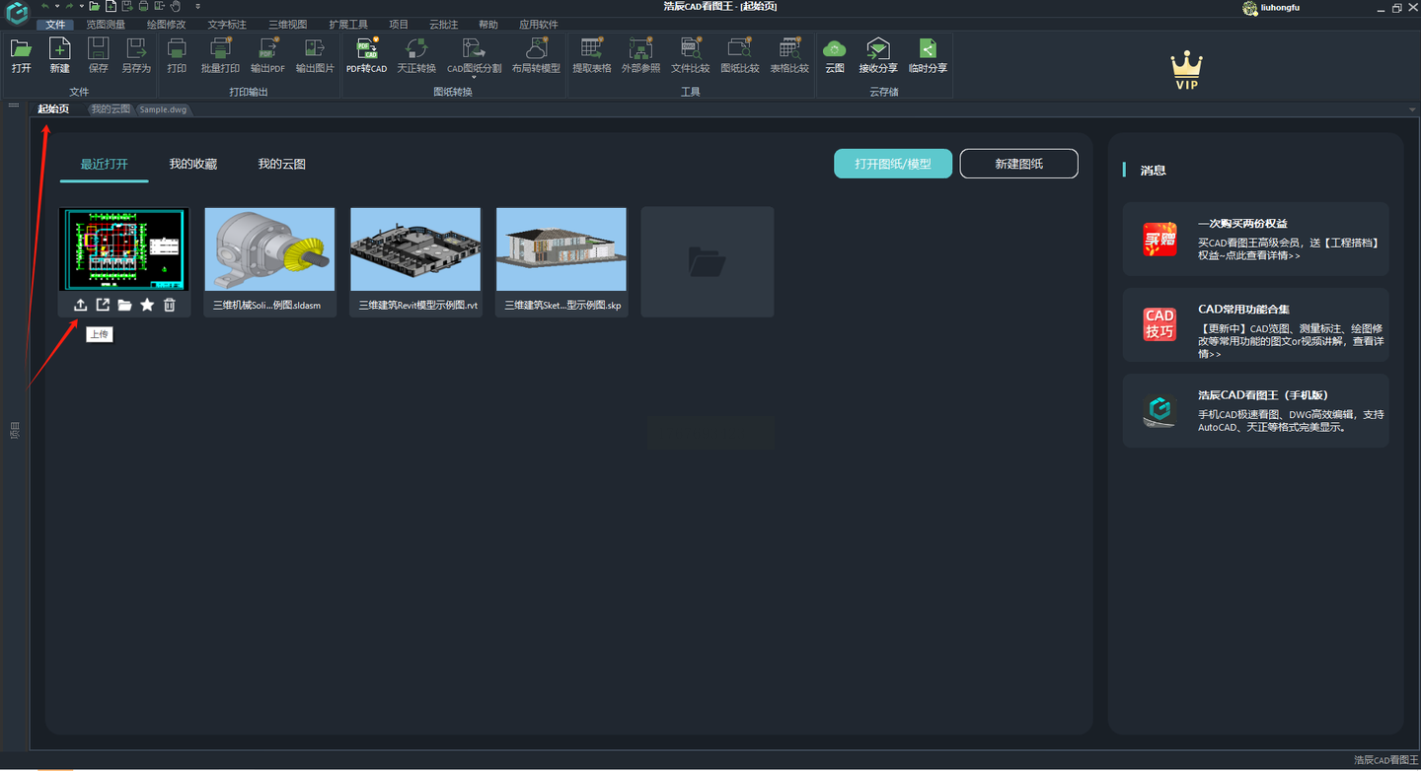Viewport: 1421px width, 771px height.
Task: Expand the quick access toolbar customize arrow
Action: point(197,7)
